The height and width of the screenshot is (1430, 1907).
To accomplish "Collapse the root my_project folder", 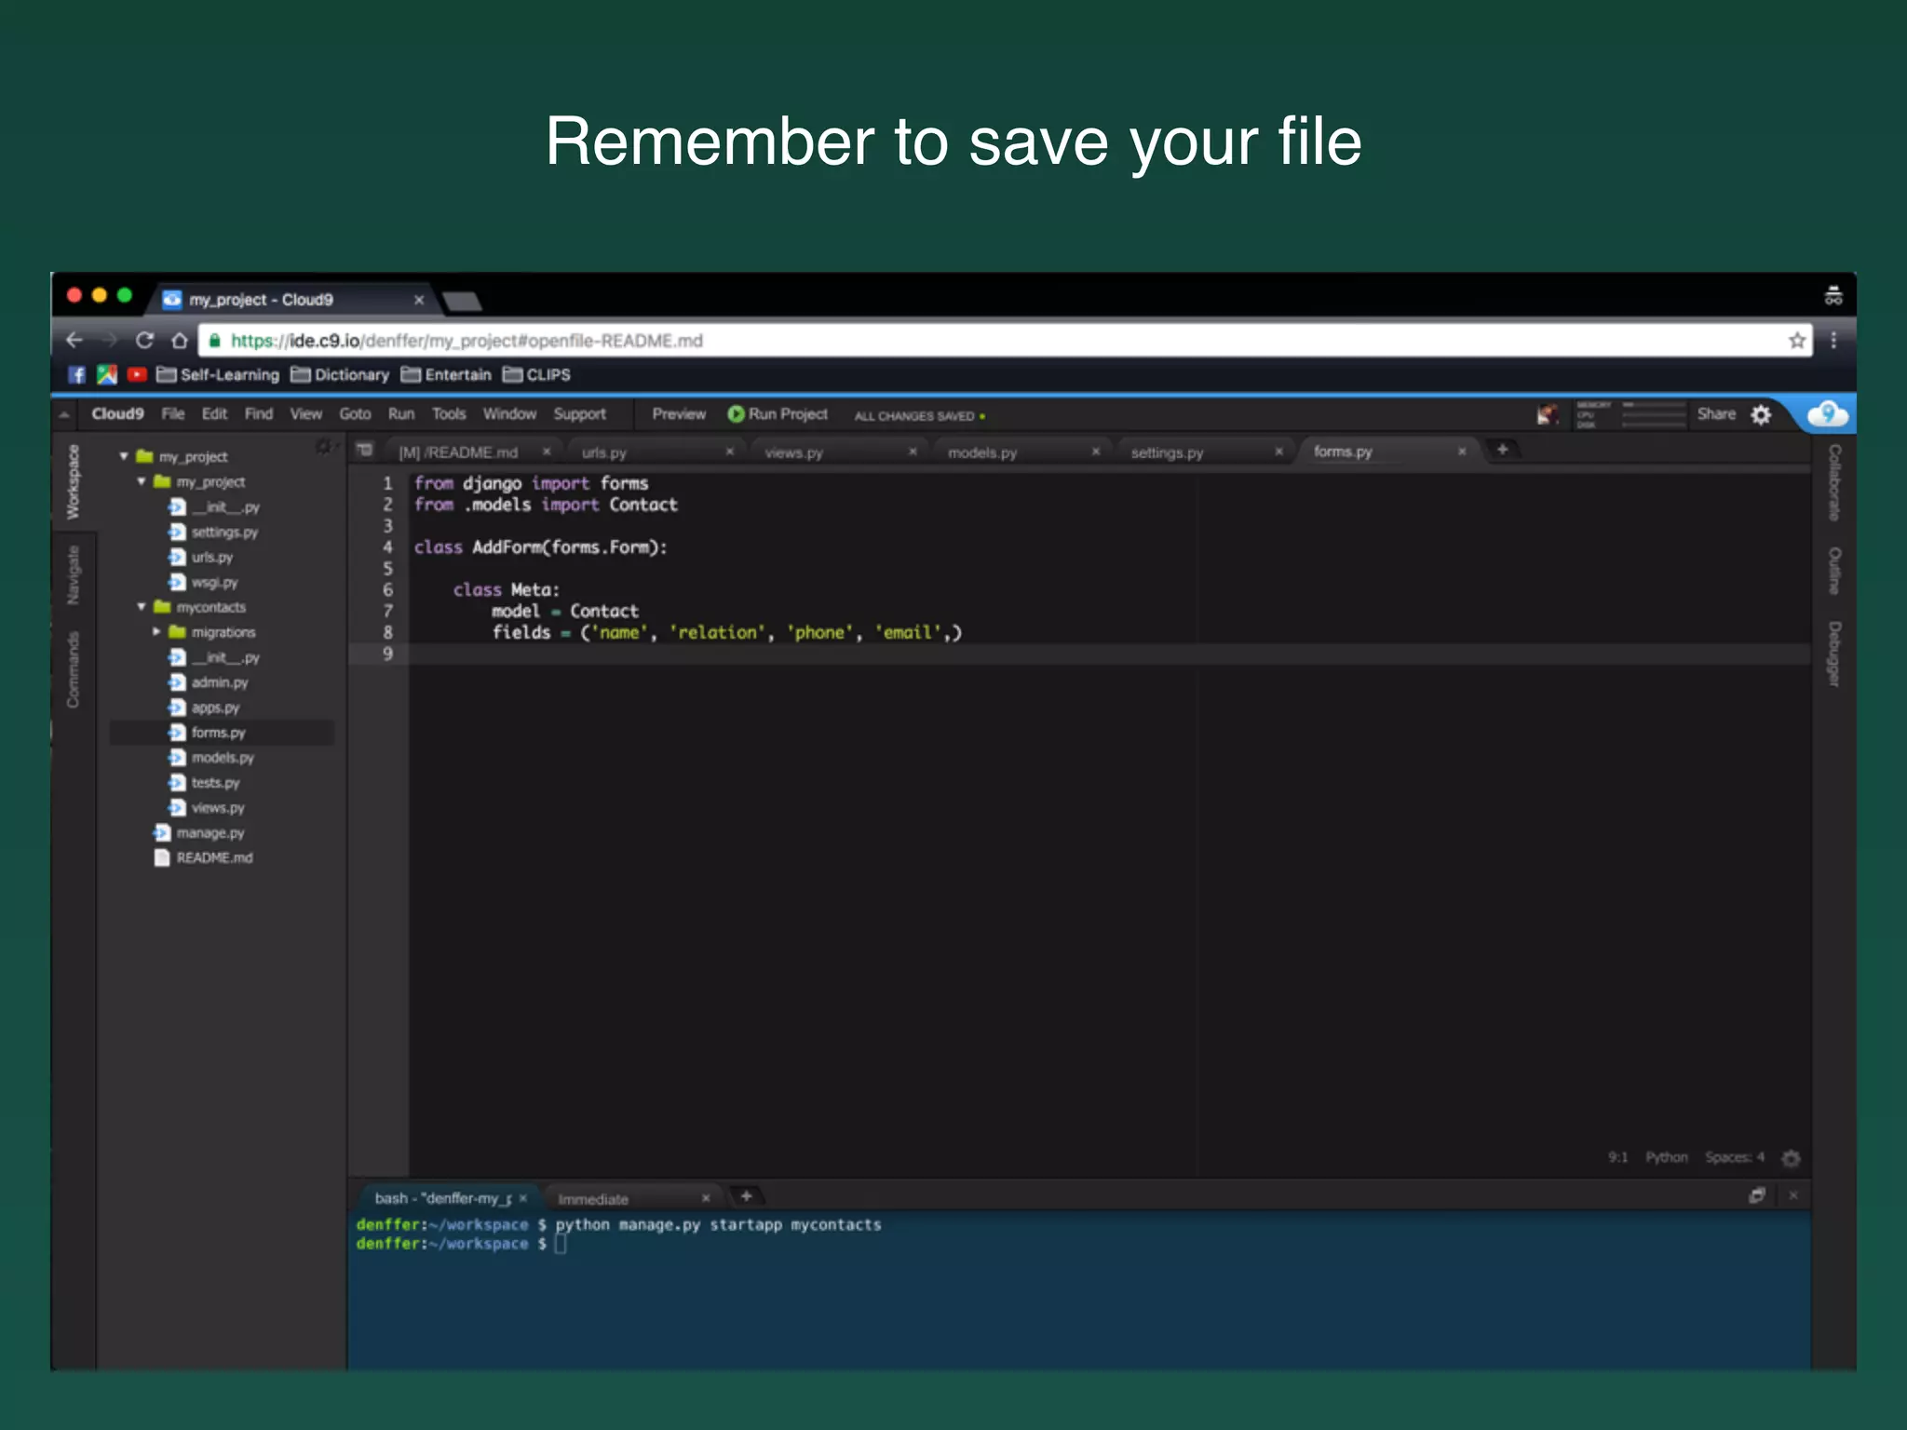I will tap(124, 456).
